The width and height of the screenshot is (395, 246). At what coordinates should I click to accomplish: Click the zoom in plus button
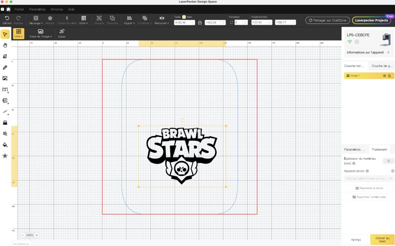[37, 235]
